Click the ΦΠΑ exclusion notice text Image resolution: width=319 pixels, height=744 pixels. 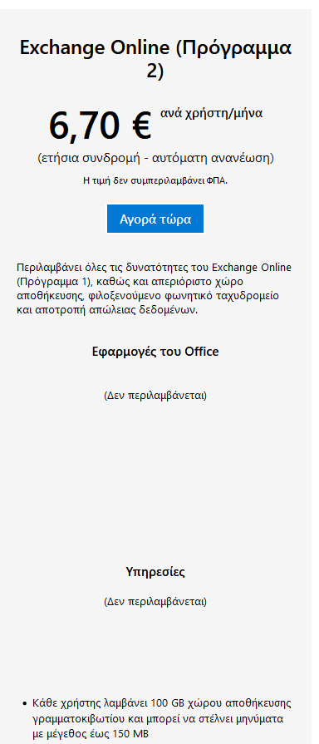[x=155, y=180]
